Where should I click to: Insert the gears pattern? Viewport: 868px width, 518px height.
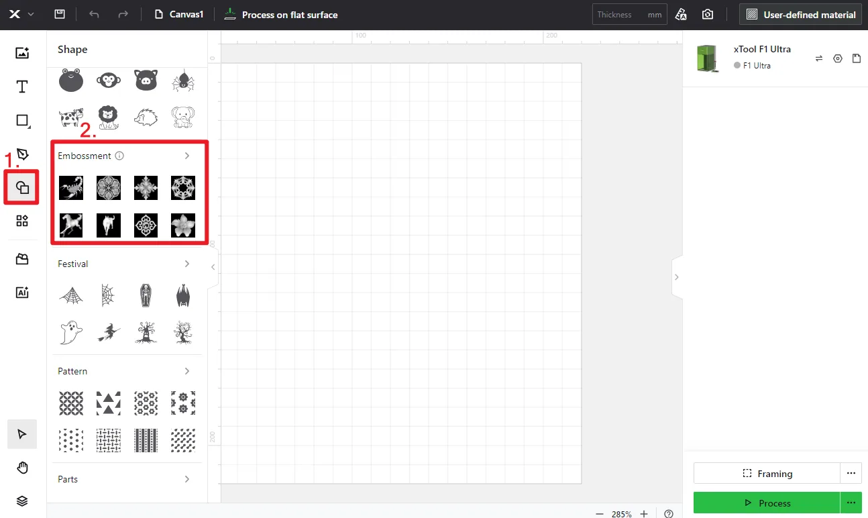[x=183, y=403]
